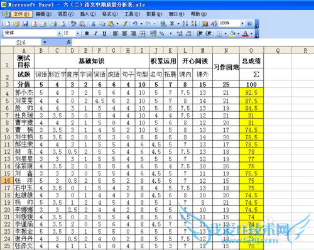Select the 总成绩 header cell
Viewport: 314px width, 250px height.
[251, 61]
